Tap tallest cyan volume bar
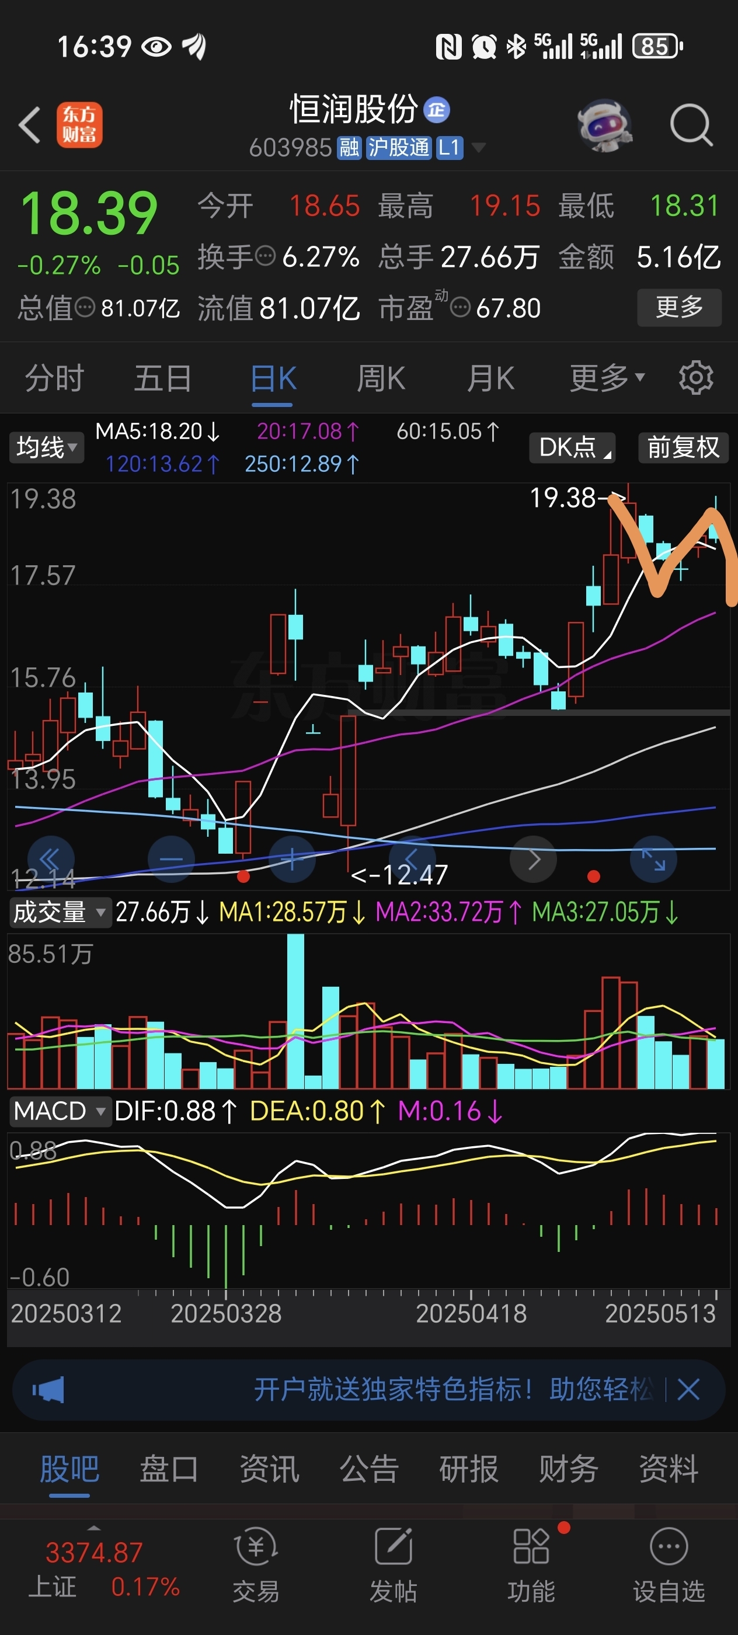Image resolution: width=738 pixels, height=1635 pixels. pyautogui.click(x=295, y=1011)
